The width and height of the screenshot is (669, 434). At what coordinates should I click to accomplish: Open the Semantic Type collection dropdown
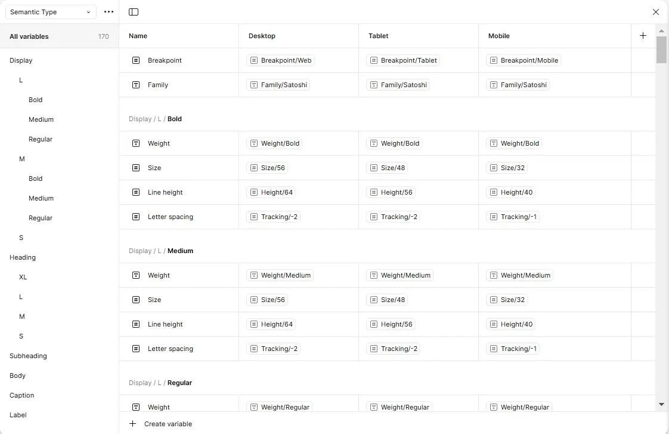tap(51, 12)
